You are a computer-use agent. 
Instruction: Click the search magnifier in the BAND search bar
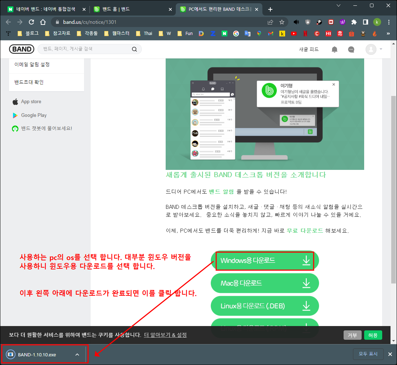coord(134,49)
